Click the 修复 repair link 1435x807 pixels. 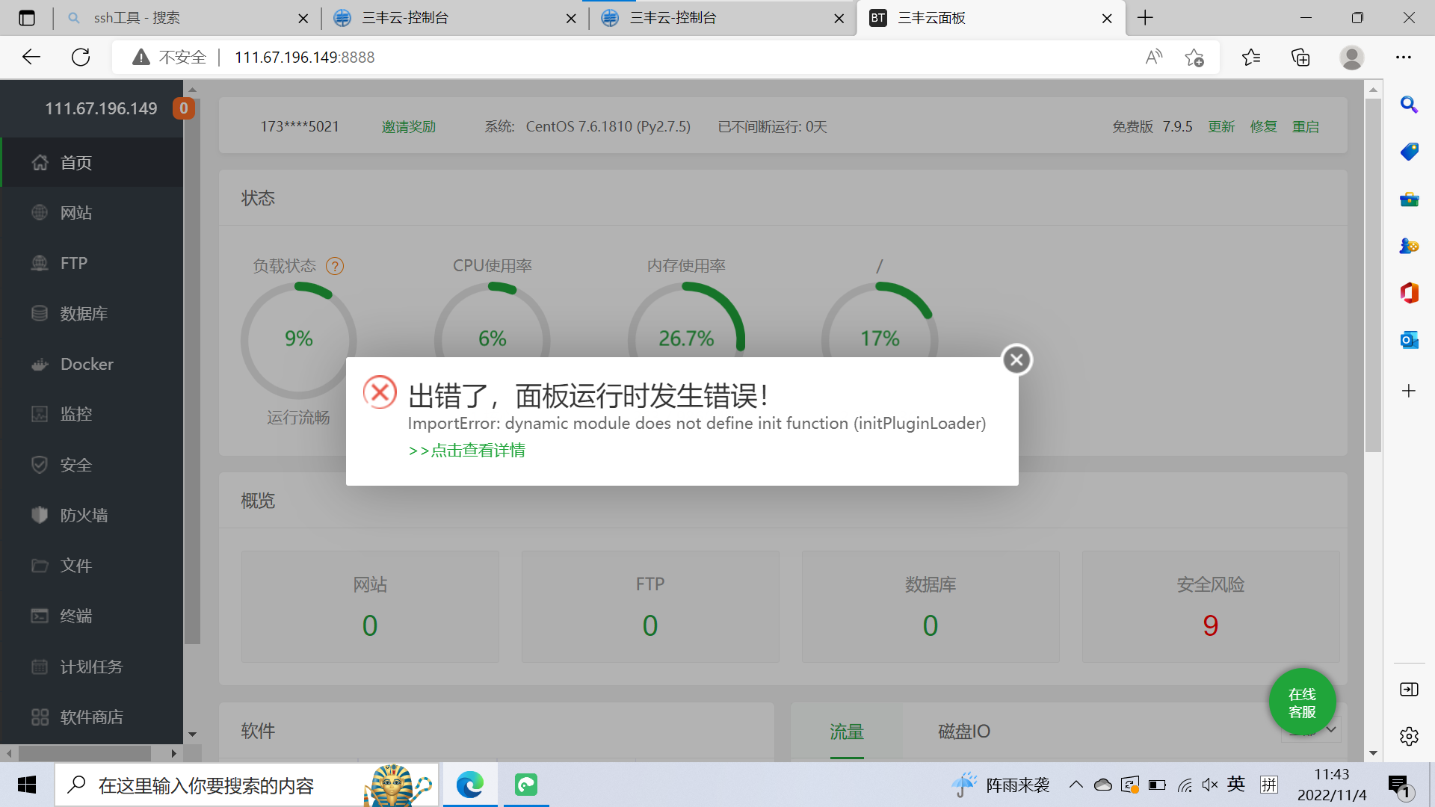[1264, 127]
